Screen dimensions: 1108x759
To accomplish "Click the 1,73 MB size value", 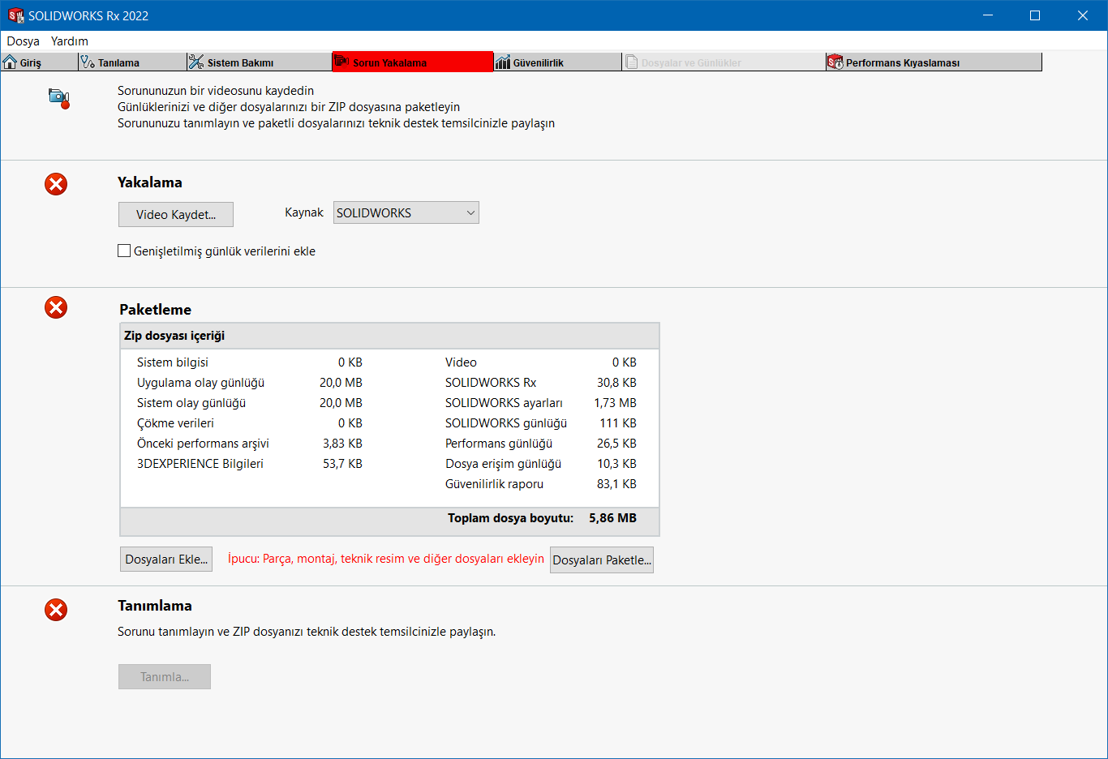I will pyautogui.click(x=615, y=403).
